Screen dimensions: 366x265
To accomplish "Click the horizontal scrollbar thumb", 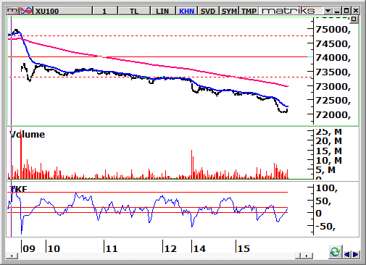I will (x=298, y=256).
